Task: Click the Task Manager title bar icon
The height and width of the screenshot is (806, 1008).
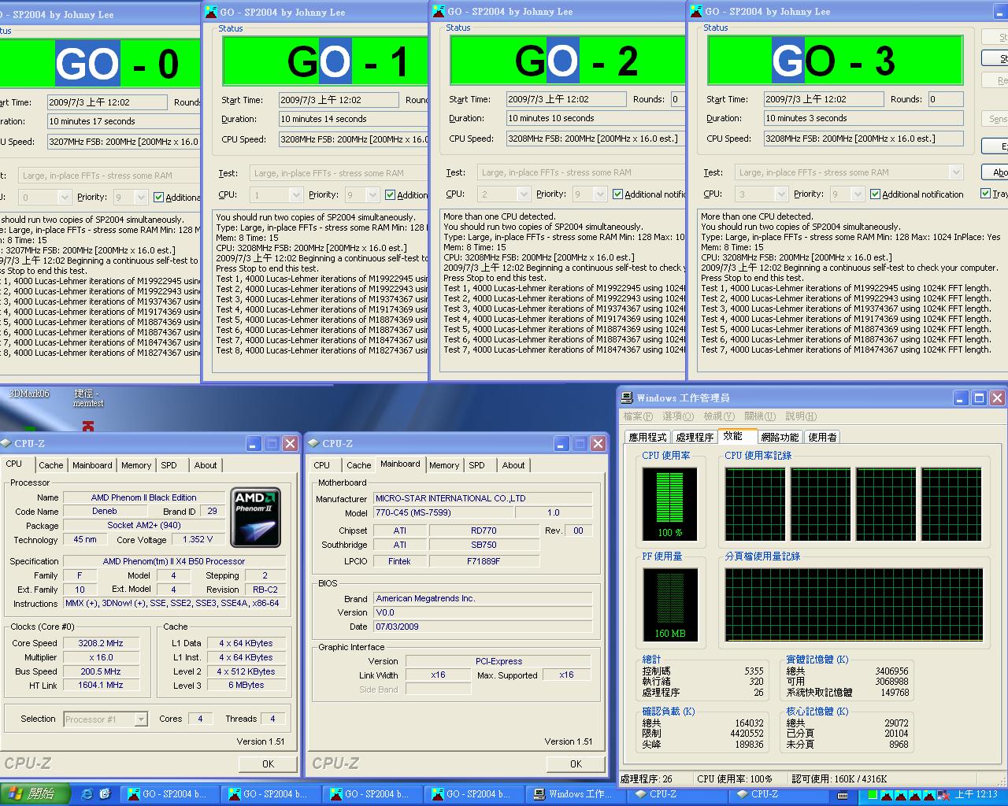Action: pyautogui.click(x=627, y=397)
